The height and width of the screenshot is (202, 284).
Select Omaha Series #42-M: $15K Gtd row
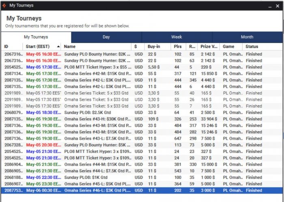[x=97, y=73]
